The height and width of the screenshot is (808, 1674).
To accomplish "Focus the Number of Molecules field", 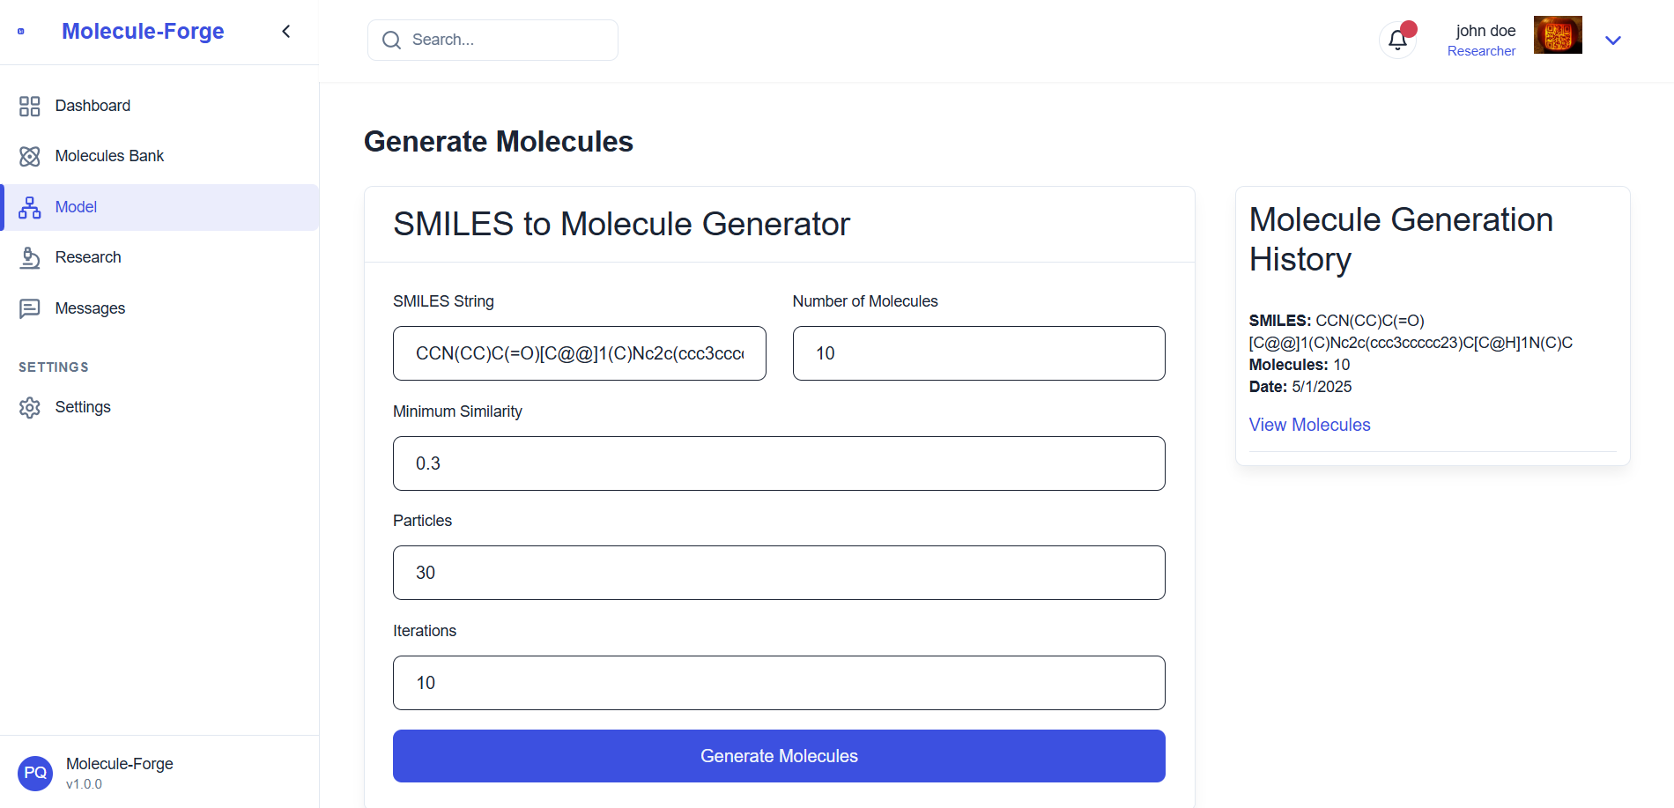I will 978,353.
